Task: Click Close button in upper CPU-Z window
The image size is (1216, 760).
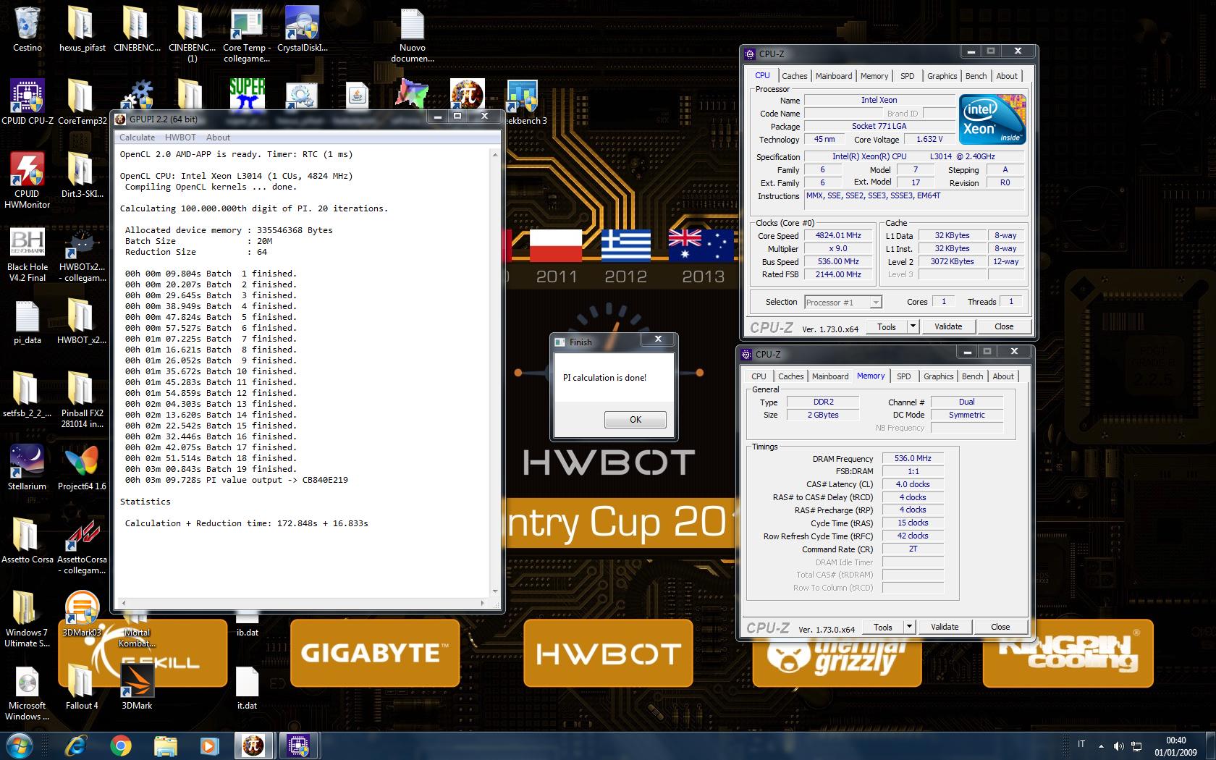Action: pyautogui.click(x=1004, y=326)
